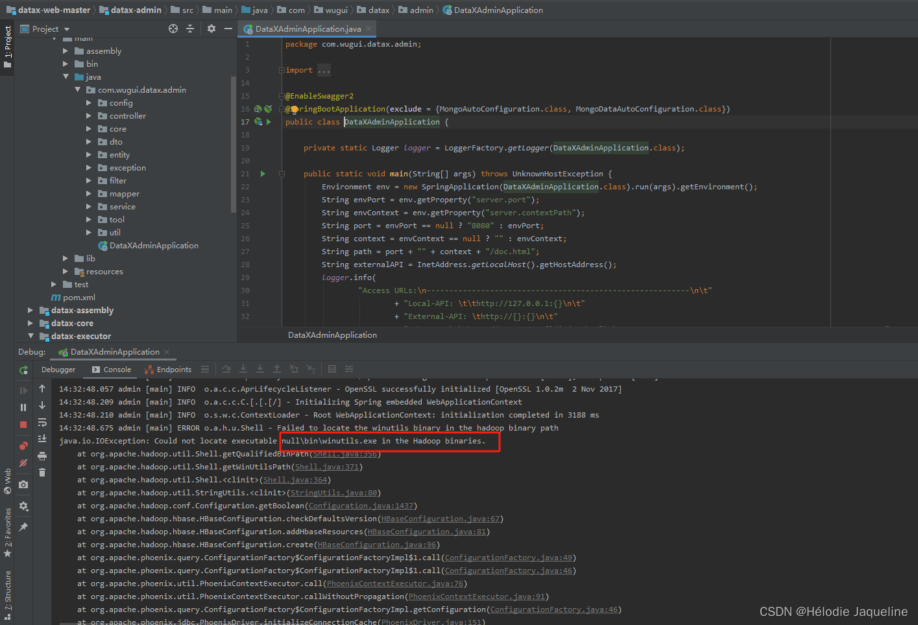This screenshot has height=625, width=918.
Task: Stop the debug session with red square
Action: coord(23,425)
